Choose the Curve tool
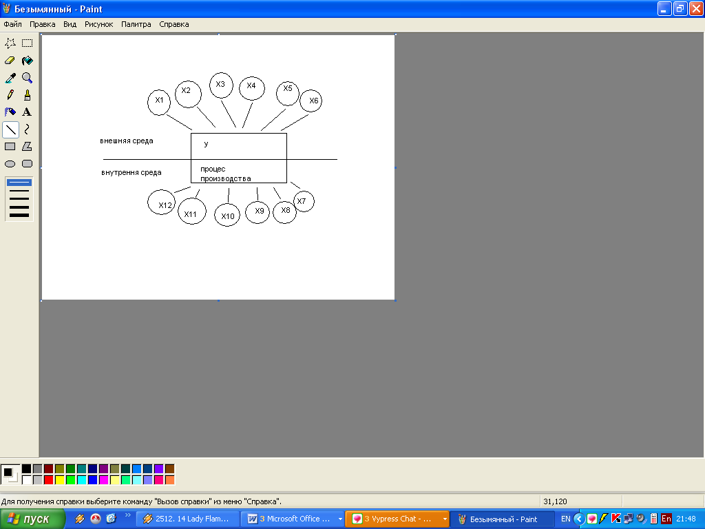The width and height of the screenshot is (705, 529). 28,129
